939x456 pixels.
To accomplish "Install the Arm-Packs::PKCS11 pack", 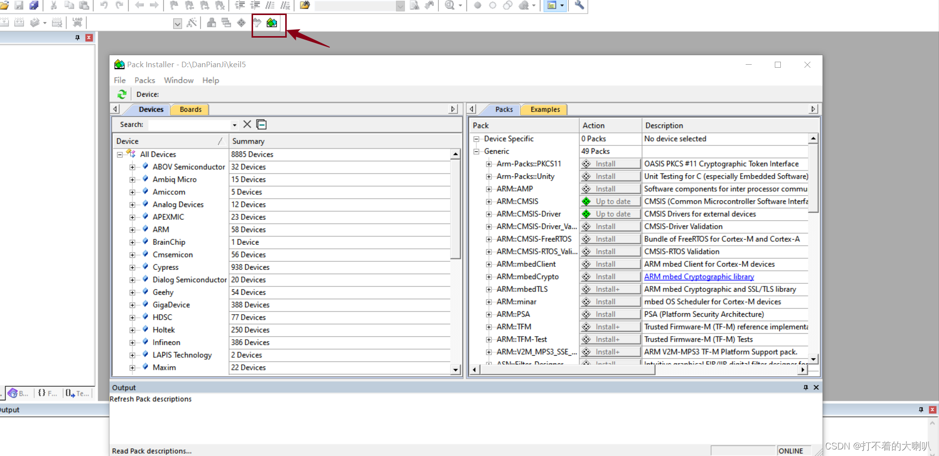I will coord(610,164).
